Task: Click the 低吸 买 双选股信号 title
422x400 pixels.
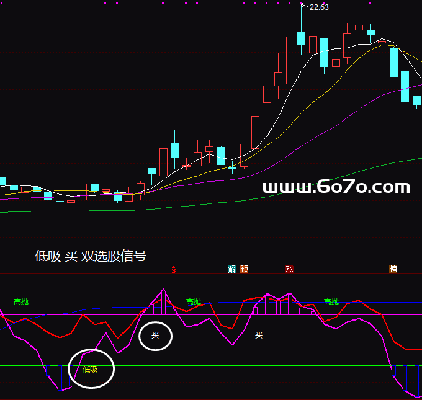Action: (91, 256)
